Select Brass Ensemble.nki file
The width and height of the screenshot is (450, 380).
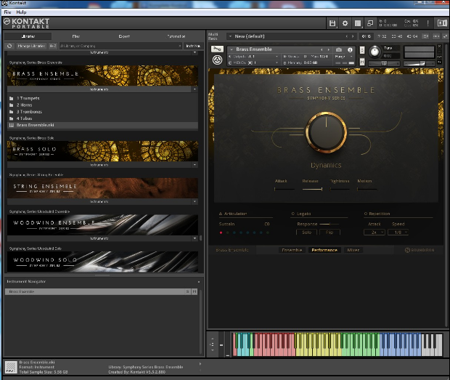(x=103, y=125)
